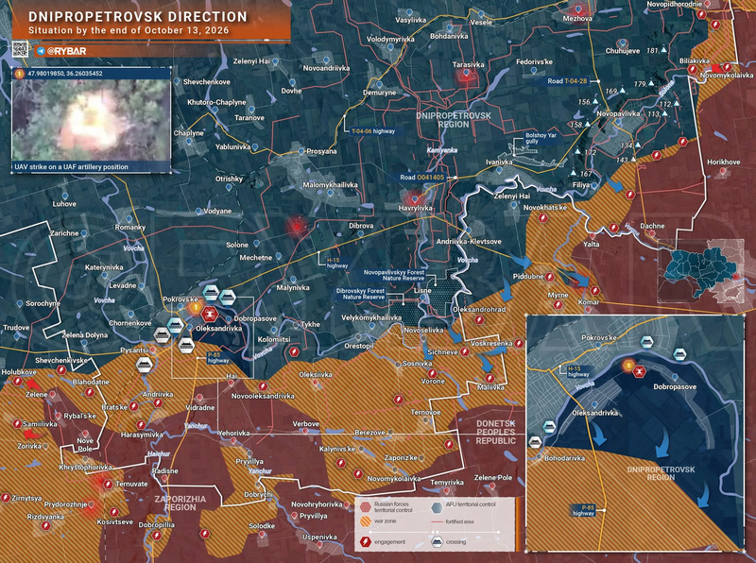Click the QR code beside the Rybar handle

pos(20,49)
